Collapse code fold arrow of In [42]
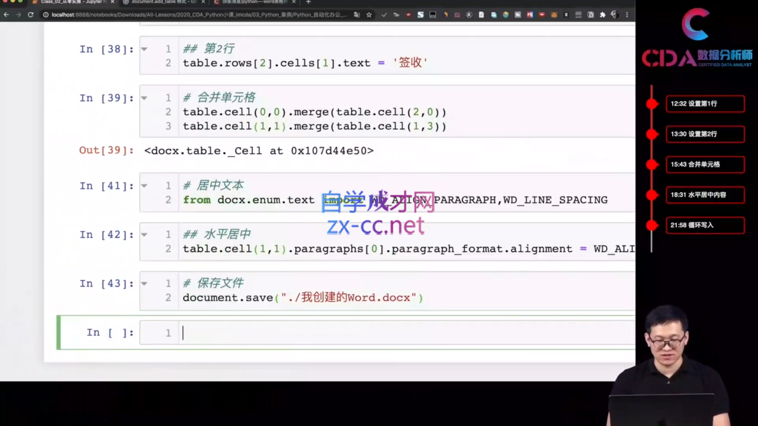The height and width of the screenshot is (426, 758). click(144, 235)
